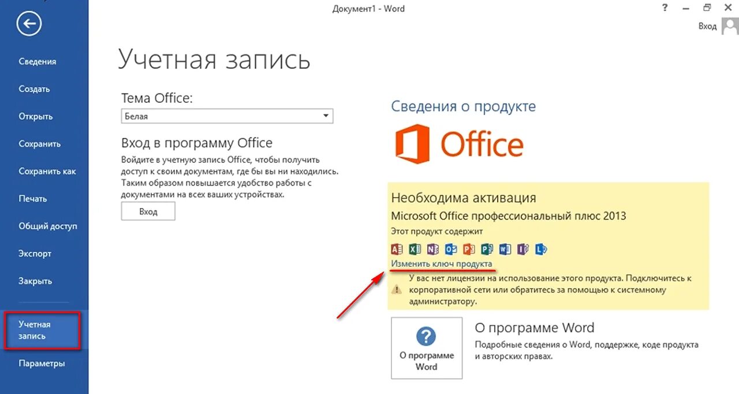Click the PowerPoint product icon
This screenshot has height=394, width=739.
[469, 249]
